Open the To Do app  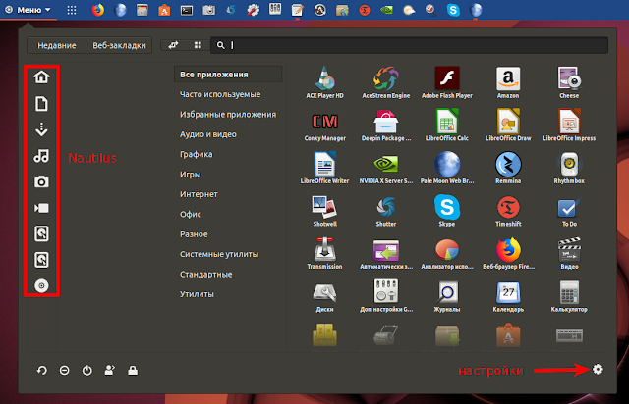(x=569, y=211)
